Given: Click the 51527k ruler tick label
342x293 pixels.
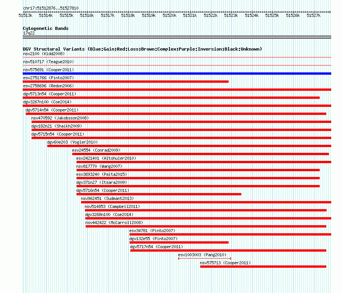Looking at the screenshot, I should click(x=314, y=15).
